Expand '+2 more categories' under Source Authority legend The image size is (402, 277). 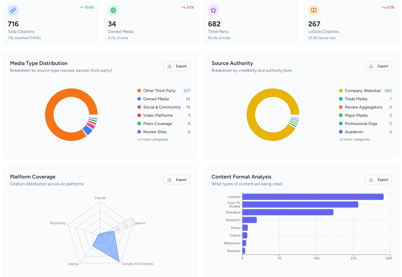point(354,139)
